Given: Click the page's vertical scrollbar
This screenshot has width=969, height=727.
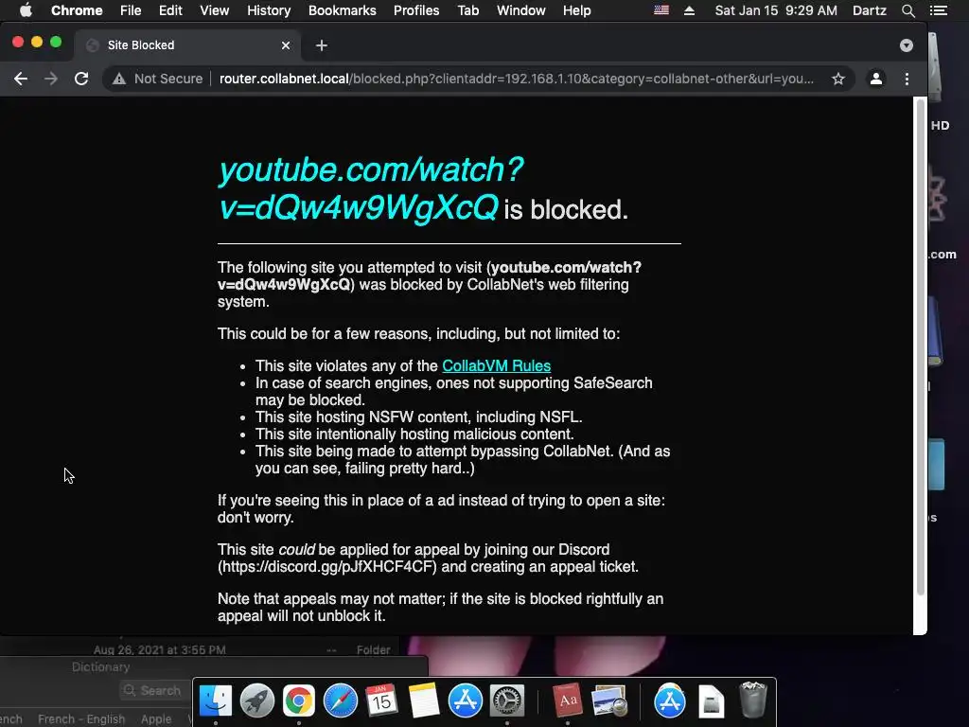Looking at the screenshot, I should click(920, 346).
